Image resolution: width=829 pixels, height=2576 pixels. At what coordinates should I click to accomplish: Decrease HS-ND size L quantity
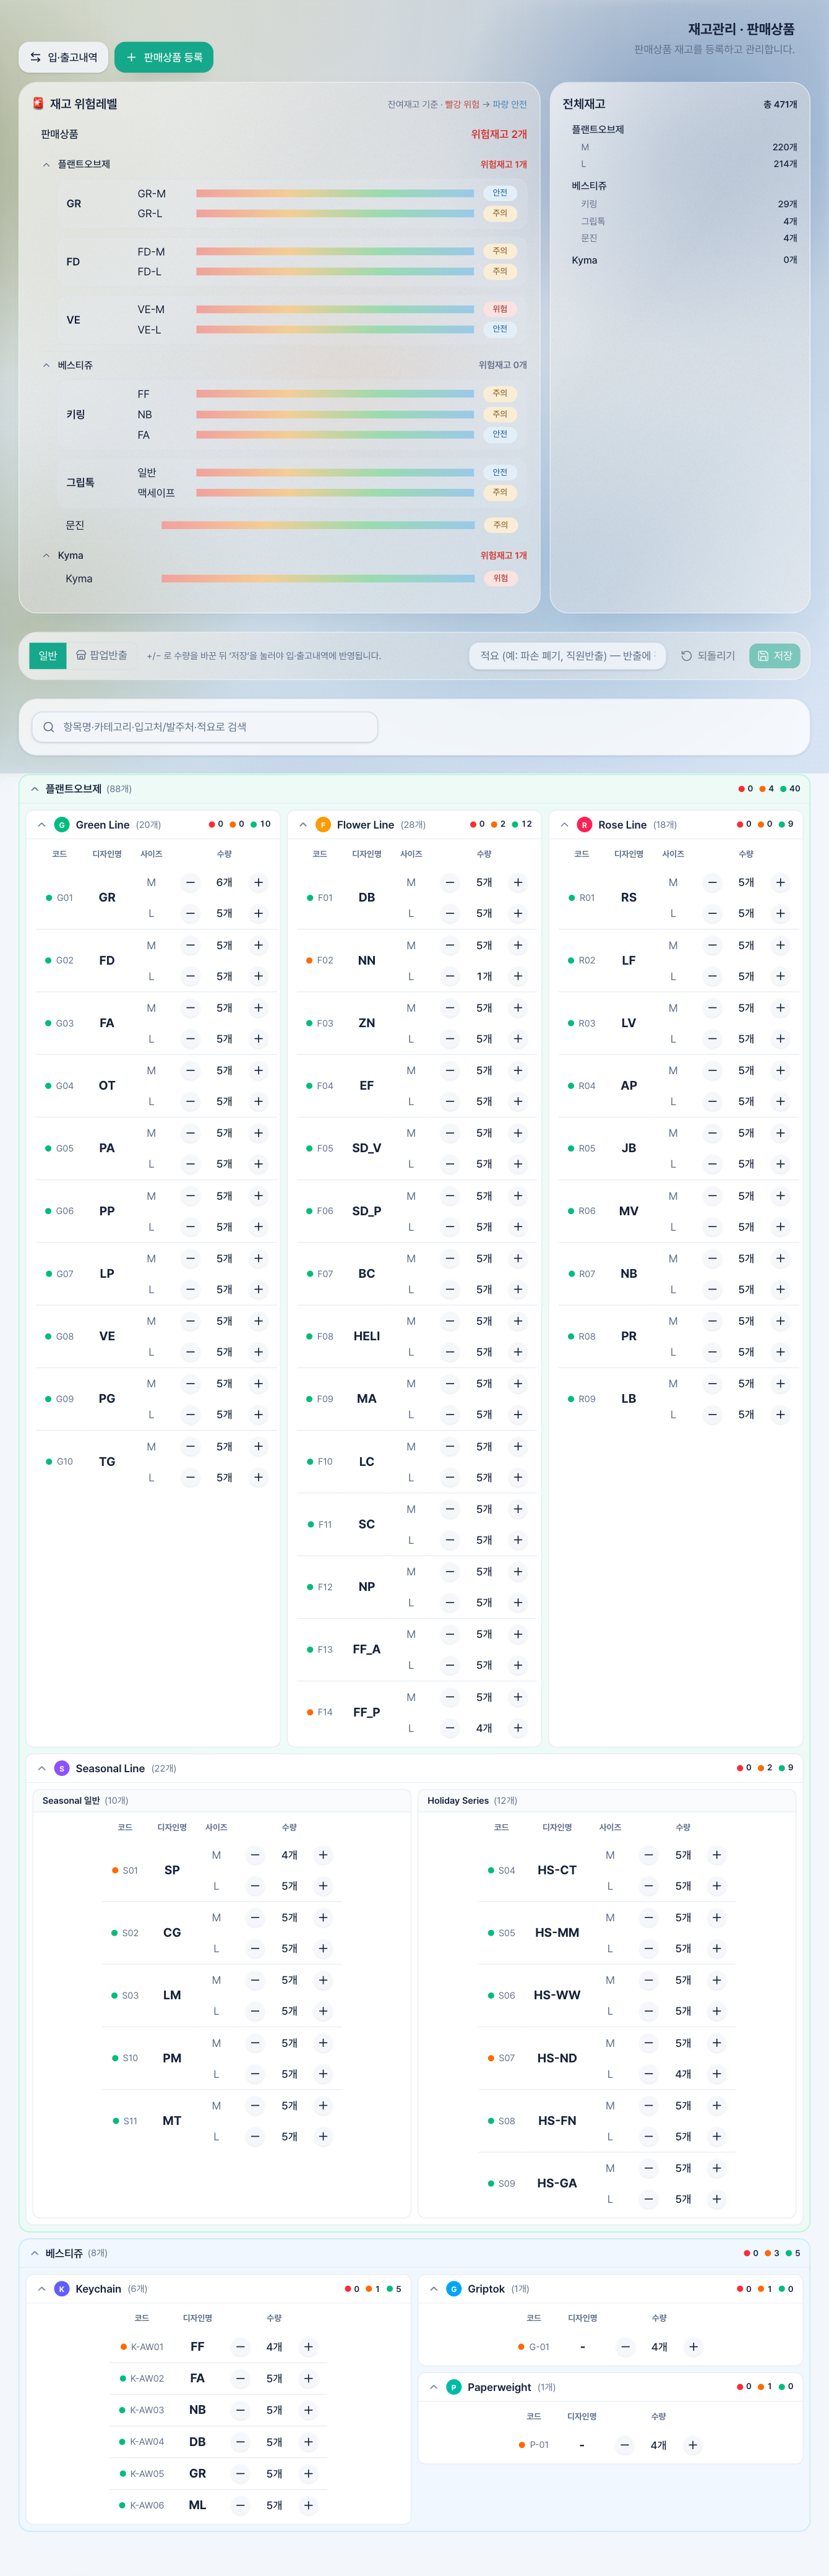(649, 2074)
